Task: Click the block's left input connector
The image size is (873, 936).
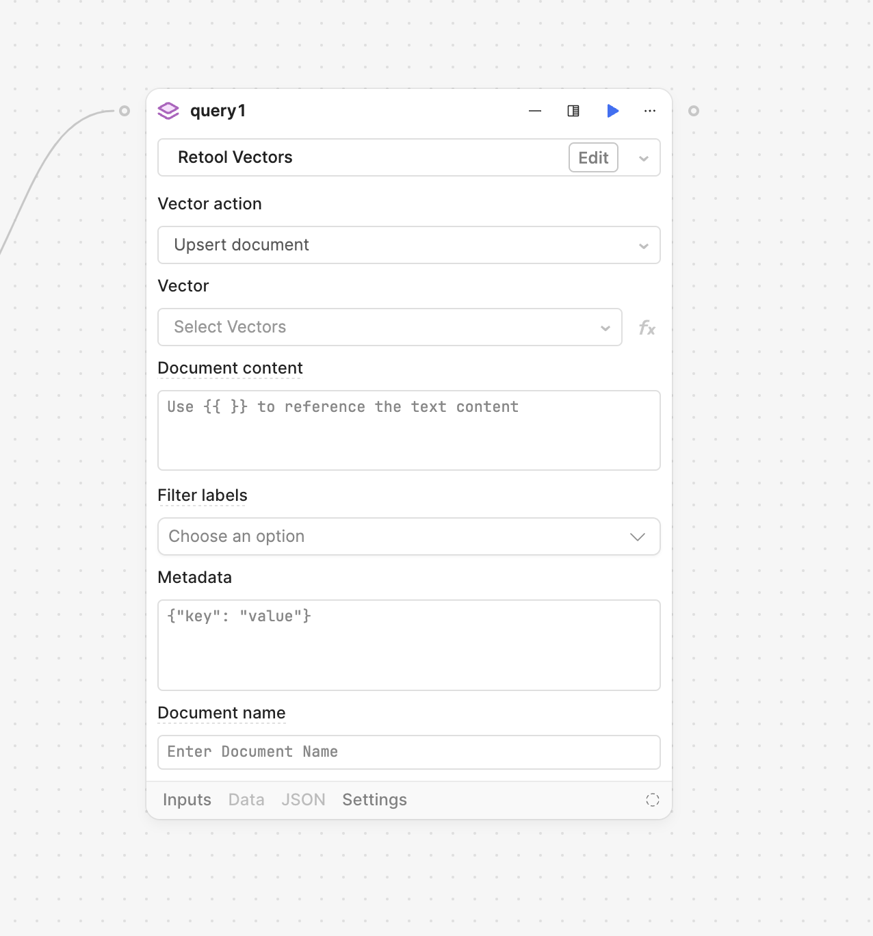Action: click(125, 111)
